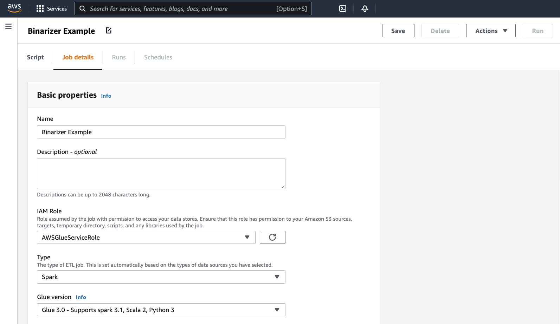This screenshot has height=324, width=560.
Task: Click the AWS logo home icon
Action: (14, 8)
